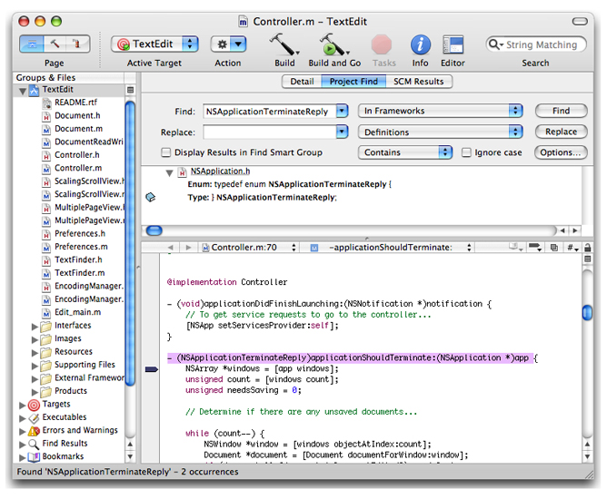Open the Editor toolbar icon

[453, 44]
